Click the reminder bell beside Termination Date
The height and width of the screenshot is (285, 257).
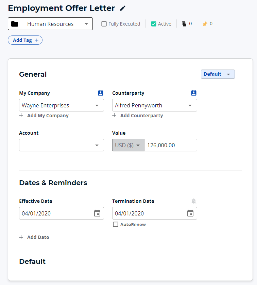click(x=194, y=201)
